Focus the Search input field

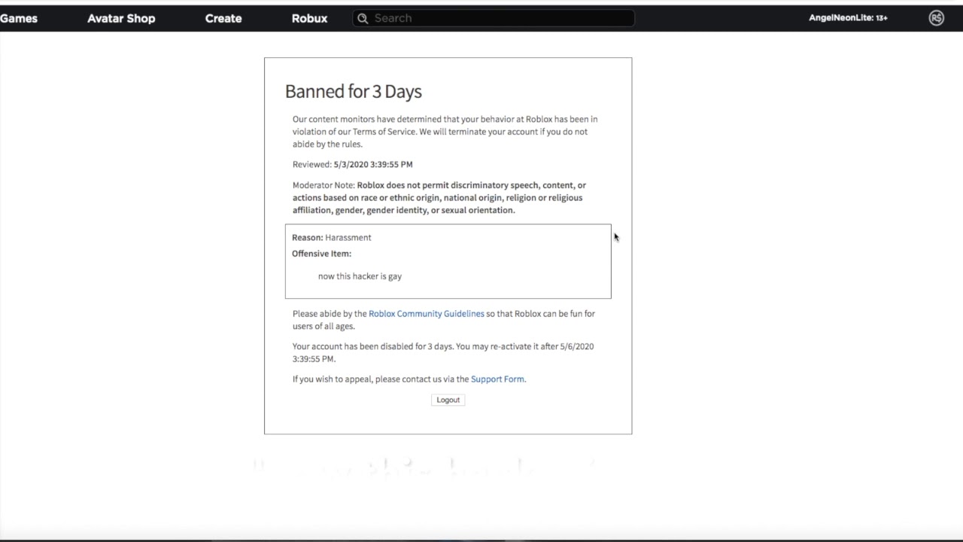pos(494,18)
